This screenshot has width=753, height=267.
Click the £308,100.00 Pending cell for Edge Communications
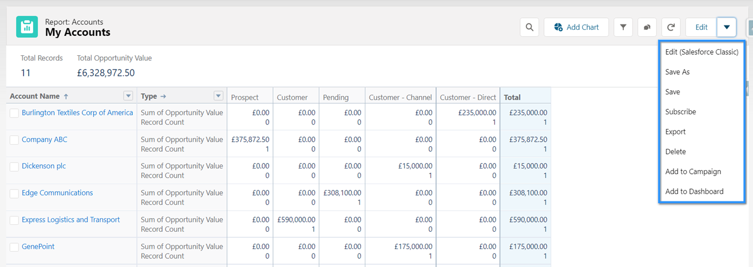coord(342,192)
